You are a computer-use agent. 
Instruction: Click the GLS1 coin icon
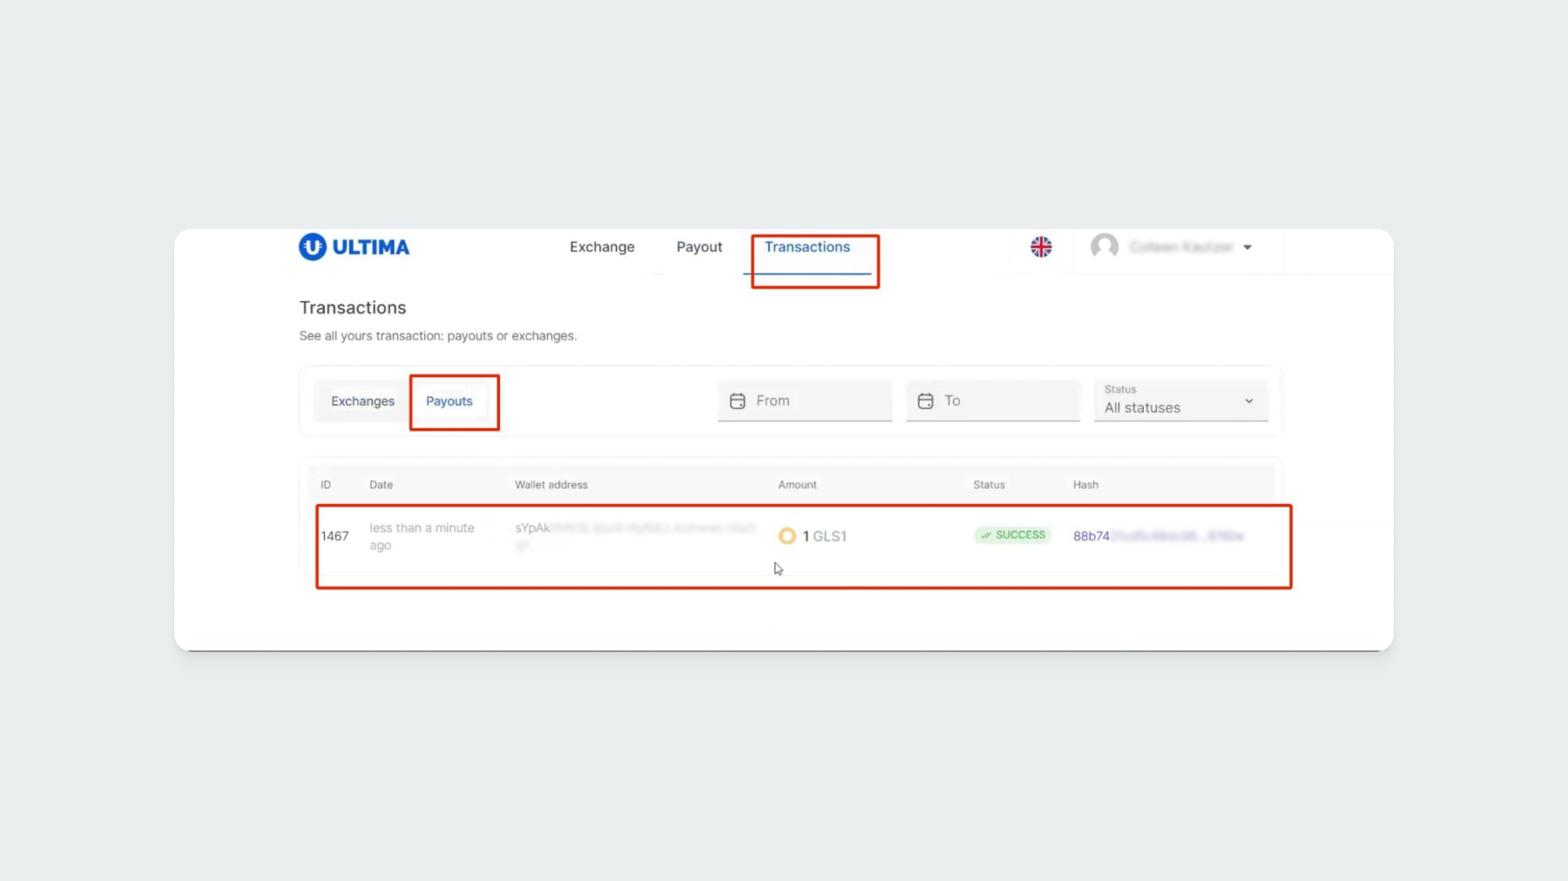click(787, 536)
